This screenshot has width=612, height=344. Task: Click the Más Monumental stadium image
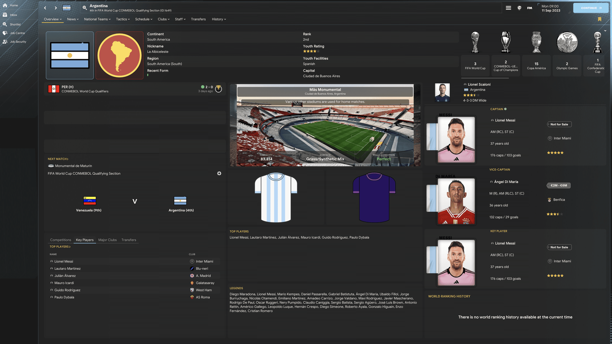pos(325,125)
